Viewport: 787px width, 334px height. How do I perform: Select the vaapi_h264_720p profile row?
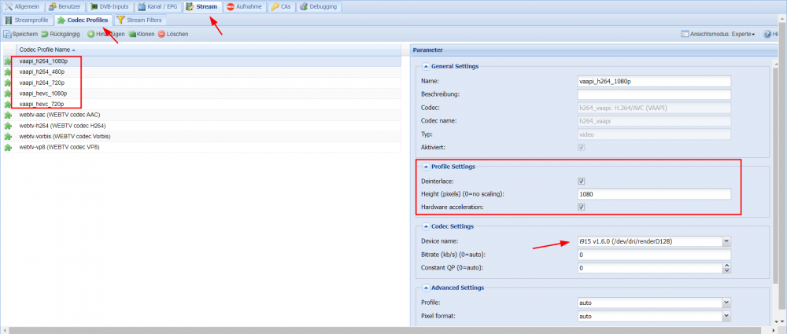click(x=201, y=83)
